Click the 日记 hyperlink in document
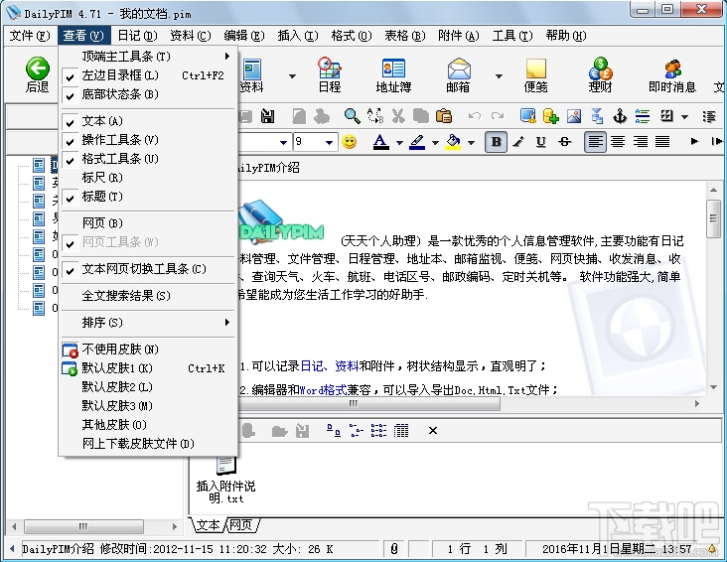 [x=313, y=366]
